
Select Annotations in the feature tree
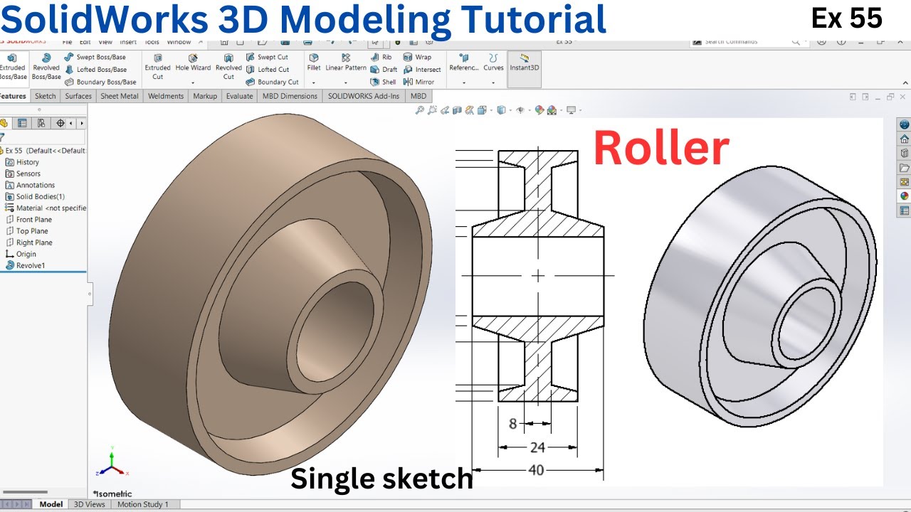click(30, 185)
